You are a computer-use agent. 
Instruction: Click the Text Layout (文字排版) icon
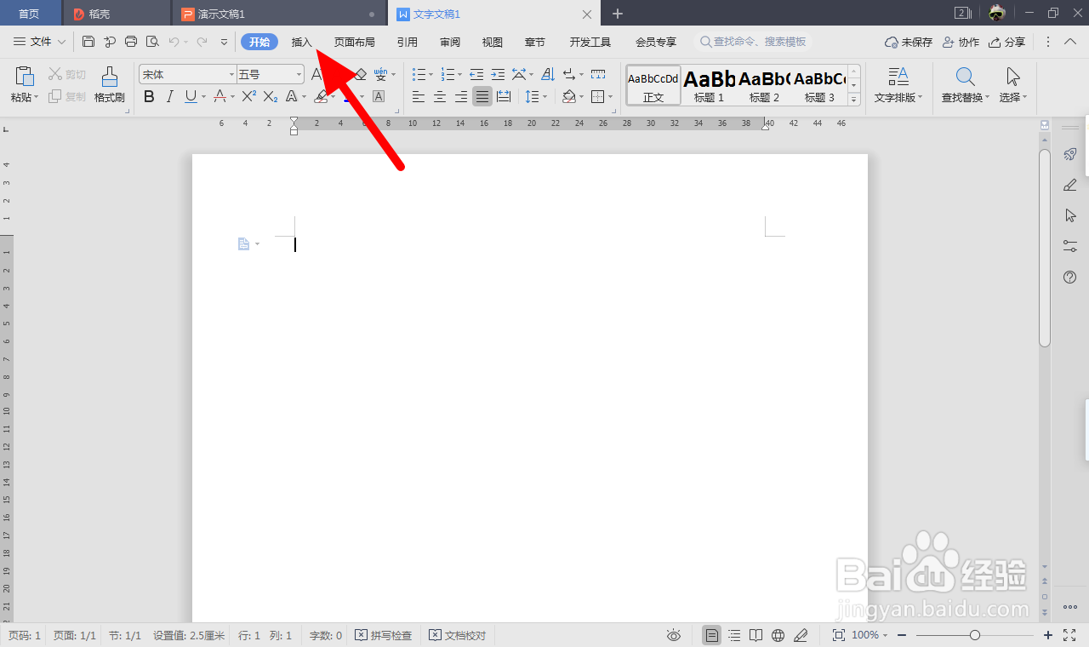(898, 77)
